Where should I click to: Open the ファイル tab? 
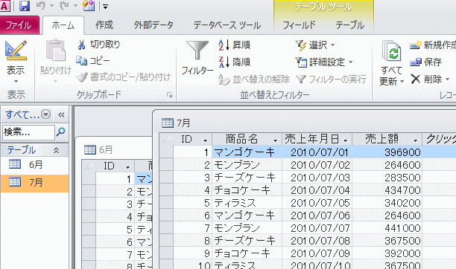pyautogui.click(x=19, y=25)
